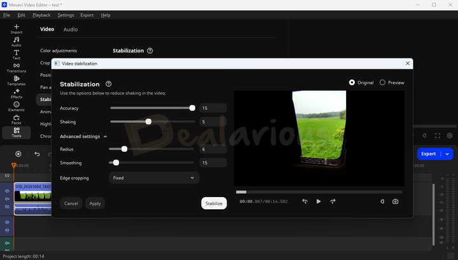Click the Accuracy value field
458x260 pixels.
coord(213,108)
